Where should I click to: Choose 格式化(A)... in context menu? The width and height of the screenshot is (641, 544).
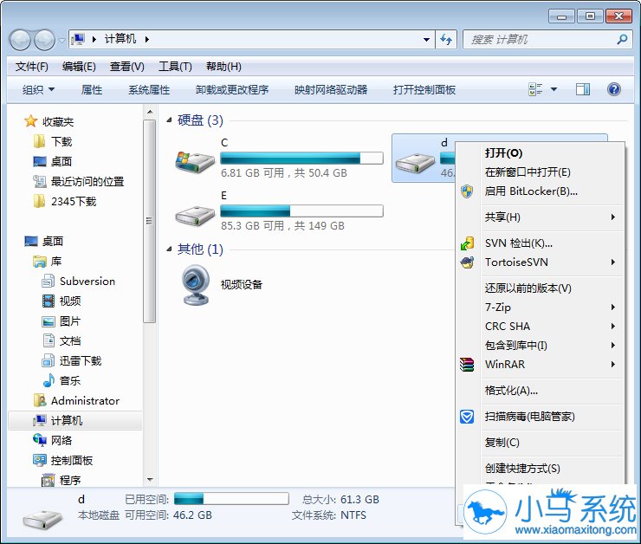(x=540, y=391)
